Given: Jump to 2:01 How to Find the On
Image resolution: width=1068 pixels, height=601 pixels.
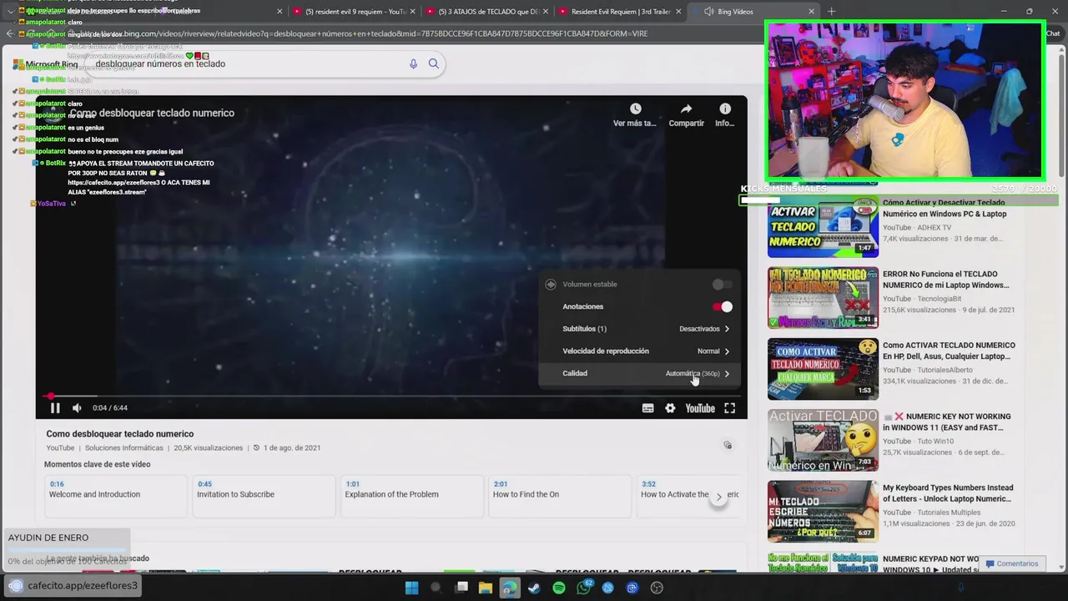Looking at the screenshot, I should tap(559, 496).
